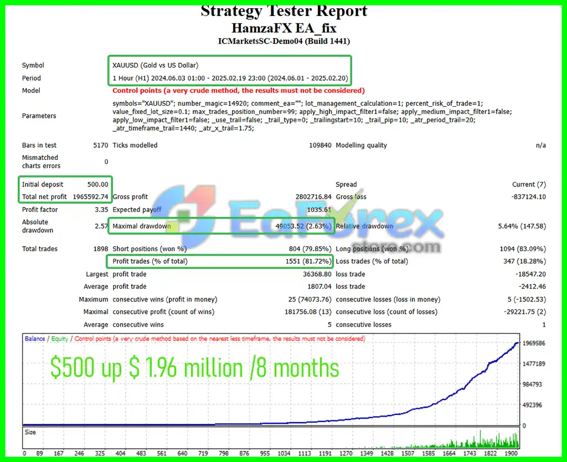Image resolution: width=567 pixels, height=462 pixels.
Task: Select modelling quality value 'n/a'
Action: point(540,145)
